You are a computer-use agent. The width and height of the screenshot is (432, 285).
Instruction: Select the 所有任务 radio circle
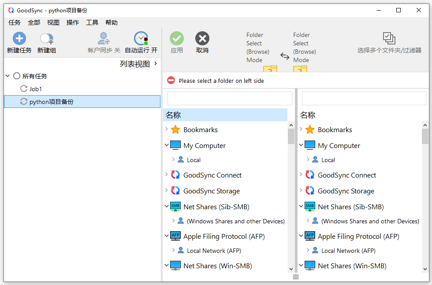click(17, 76)
